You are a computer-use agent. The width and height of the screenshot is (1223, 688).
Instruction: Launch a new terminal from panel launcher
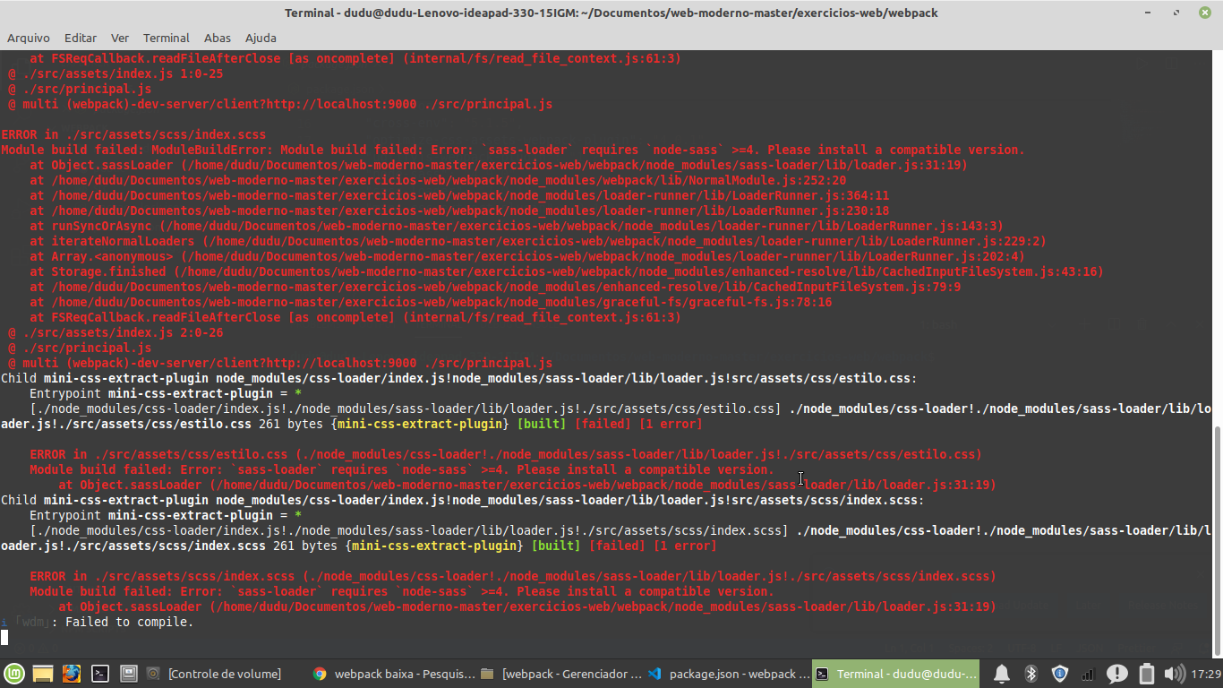click(100, 674)
